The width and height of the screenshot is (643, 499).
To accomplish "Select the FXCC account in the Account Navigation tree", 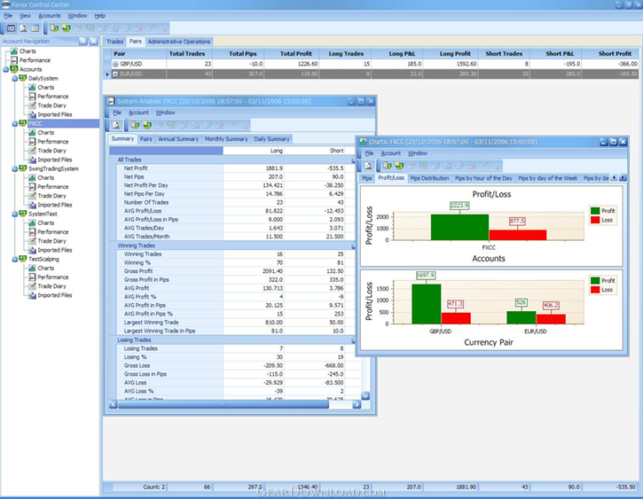I will (x=35, y=123).
